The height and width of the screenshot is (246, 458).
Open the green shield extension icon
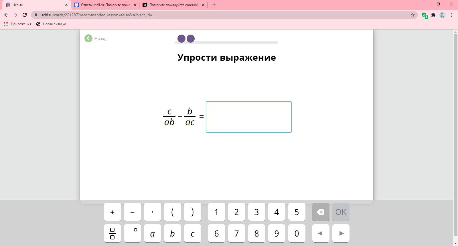pos(425,15)
